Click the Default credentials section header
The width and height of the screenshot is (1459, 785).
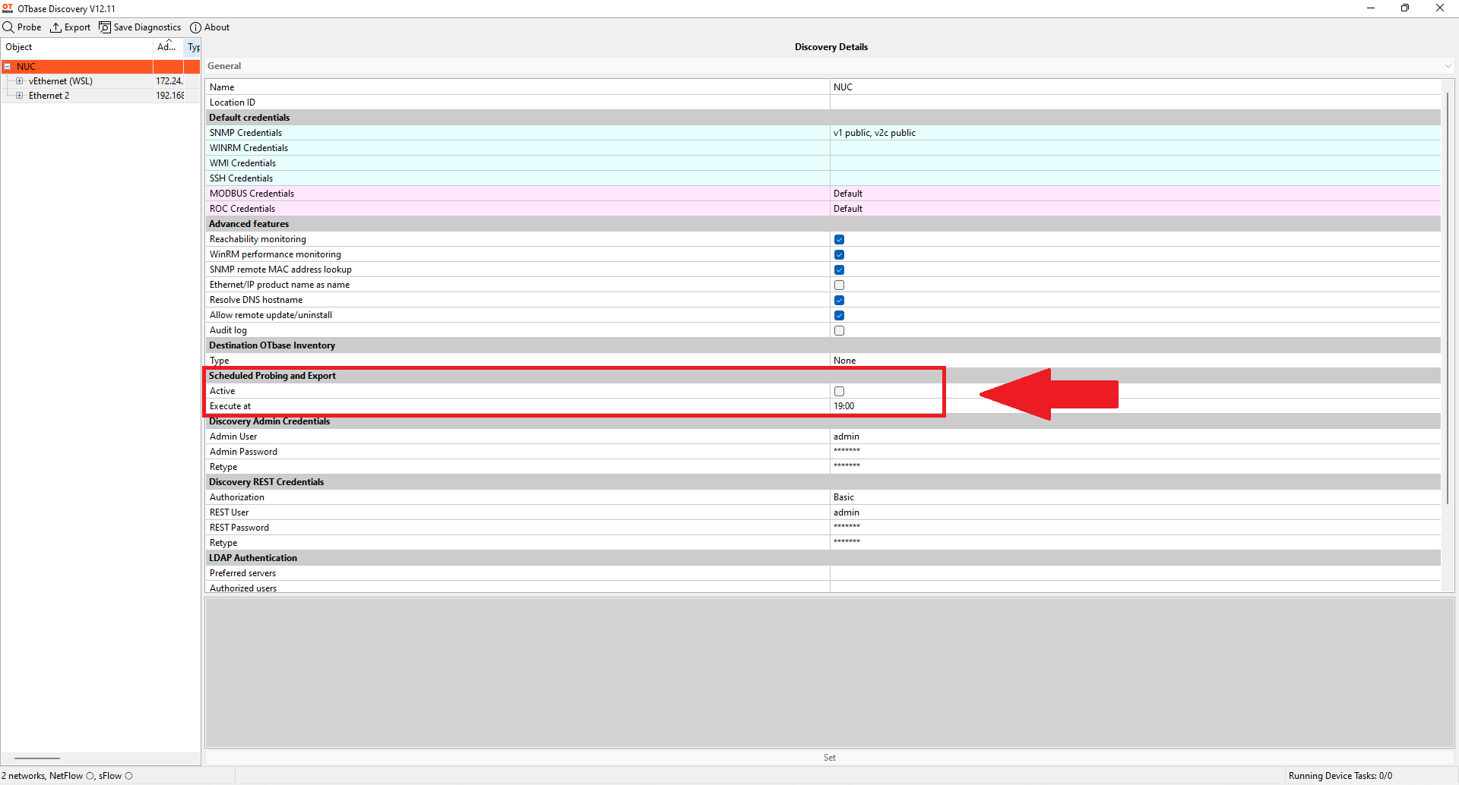pos(823,118)
